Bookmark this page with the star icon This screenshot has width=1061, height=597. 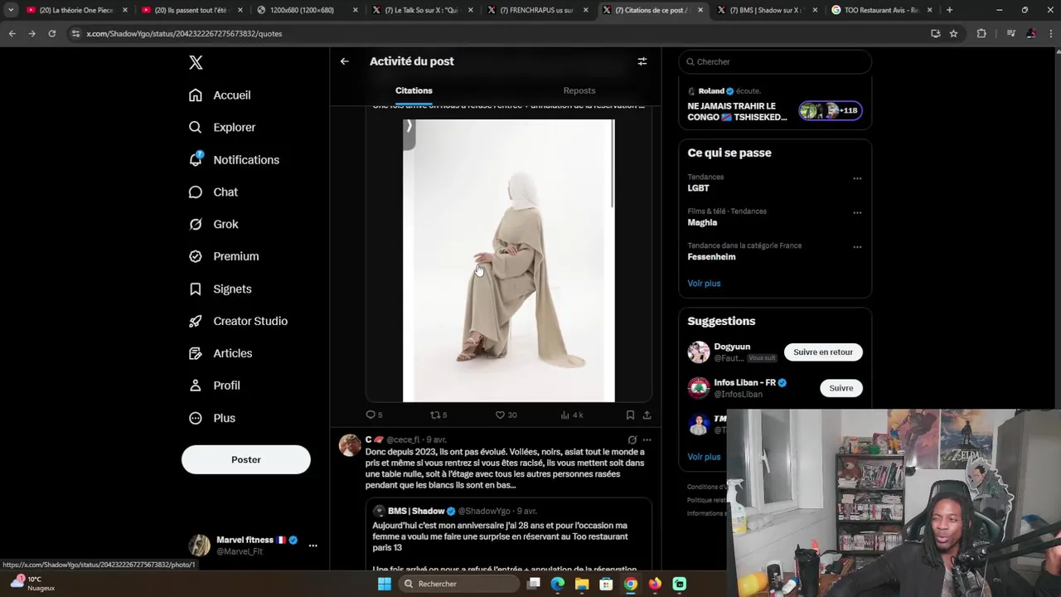pos(953,34)
